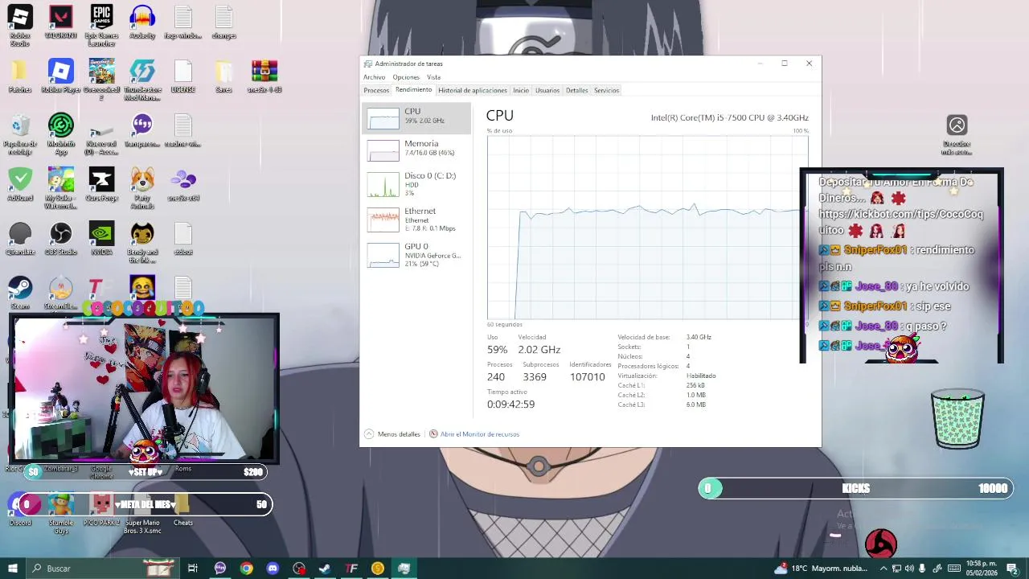Switch to the Usuarios tab
The width and height of the screenshot is (1029, 579).
point(547,90)
